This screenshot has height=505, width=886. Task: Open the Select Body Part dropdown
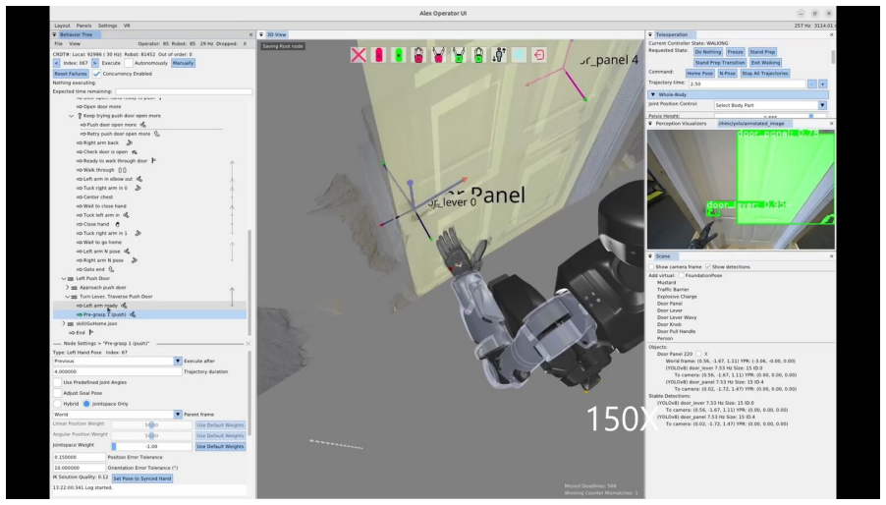pos(770,105)
